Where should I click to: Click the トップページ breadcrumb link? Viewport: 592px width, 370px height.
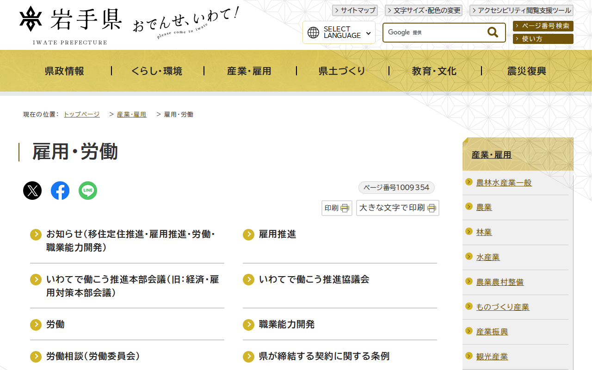[x=81, y=114]
